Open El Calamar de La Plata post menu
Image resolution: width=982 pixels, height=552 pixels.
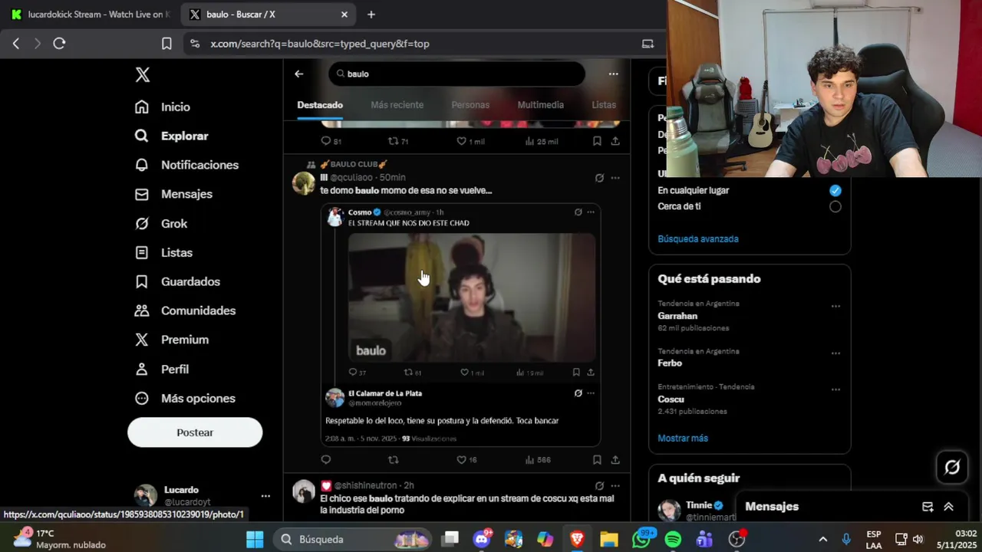(x=591, y=393)
